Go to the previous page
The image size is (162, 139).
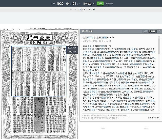(x=75, y=9)
